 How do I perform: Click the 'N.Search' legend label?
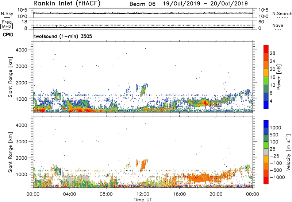coord(282,13)
